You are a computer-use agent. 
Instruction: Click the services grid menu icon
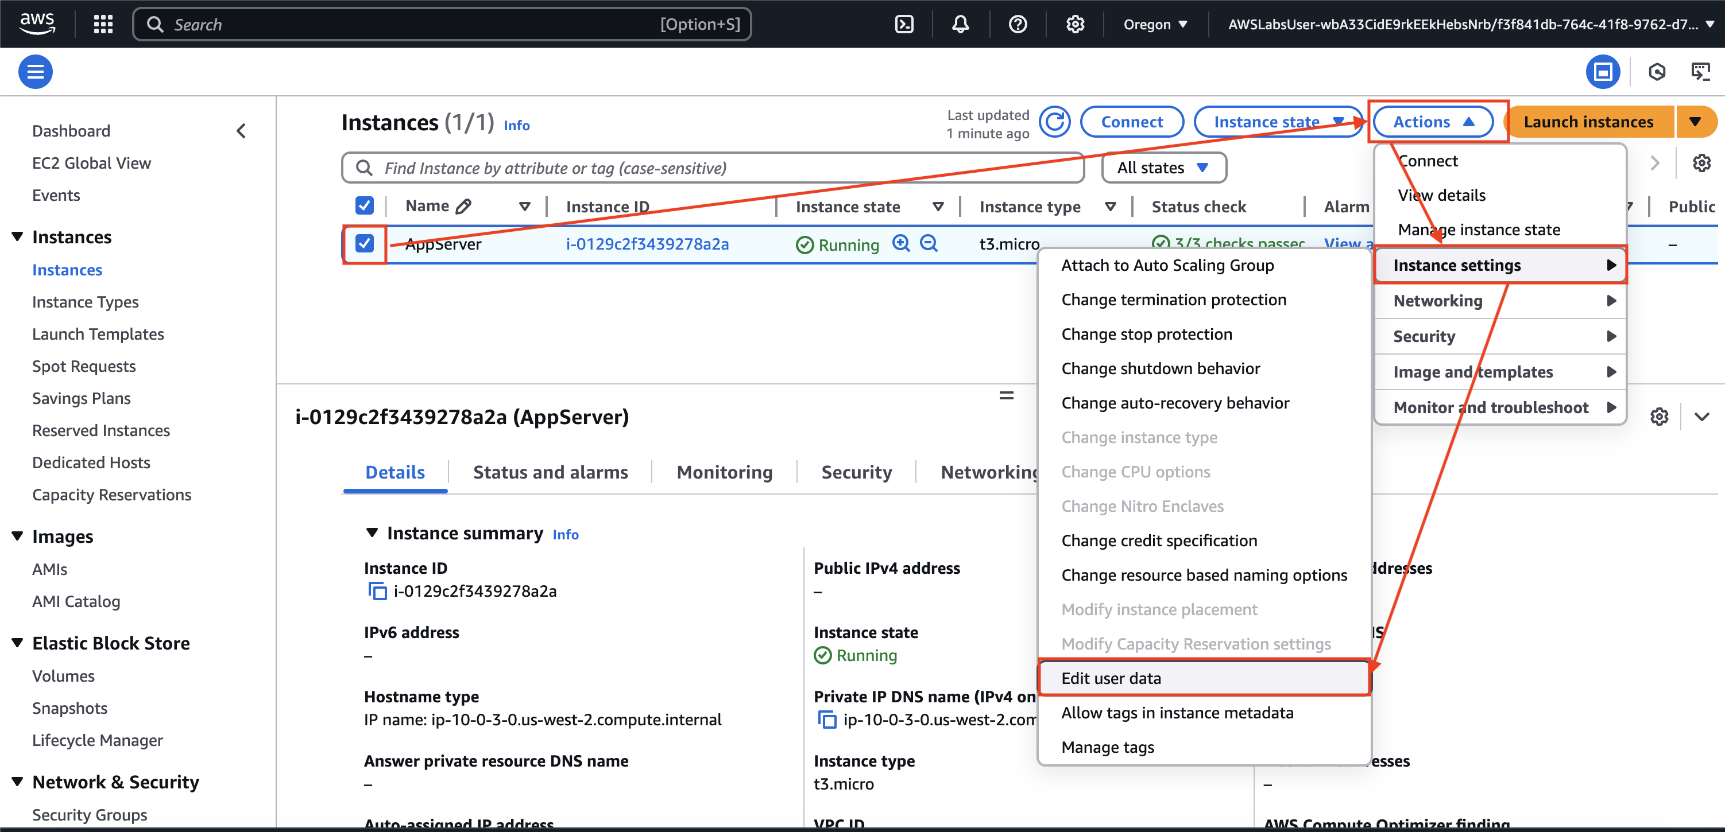(x=103, y=25)
